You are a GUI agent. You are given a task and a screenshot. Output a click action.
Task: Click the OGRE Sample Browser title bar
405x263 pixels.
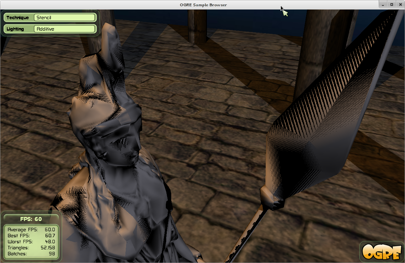pyautogui.click(x=202, y=5)
